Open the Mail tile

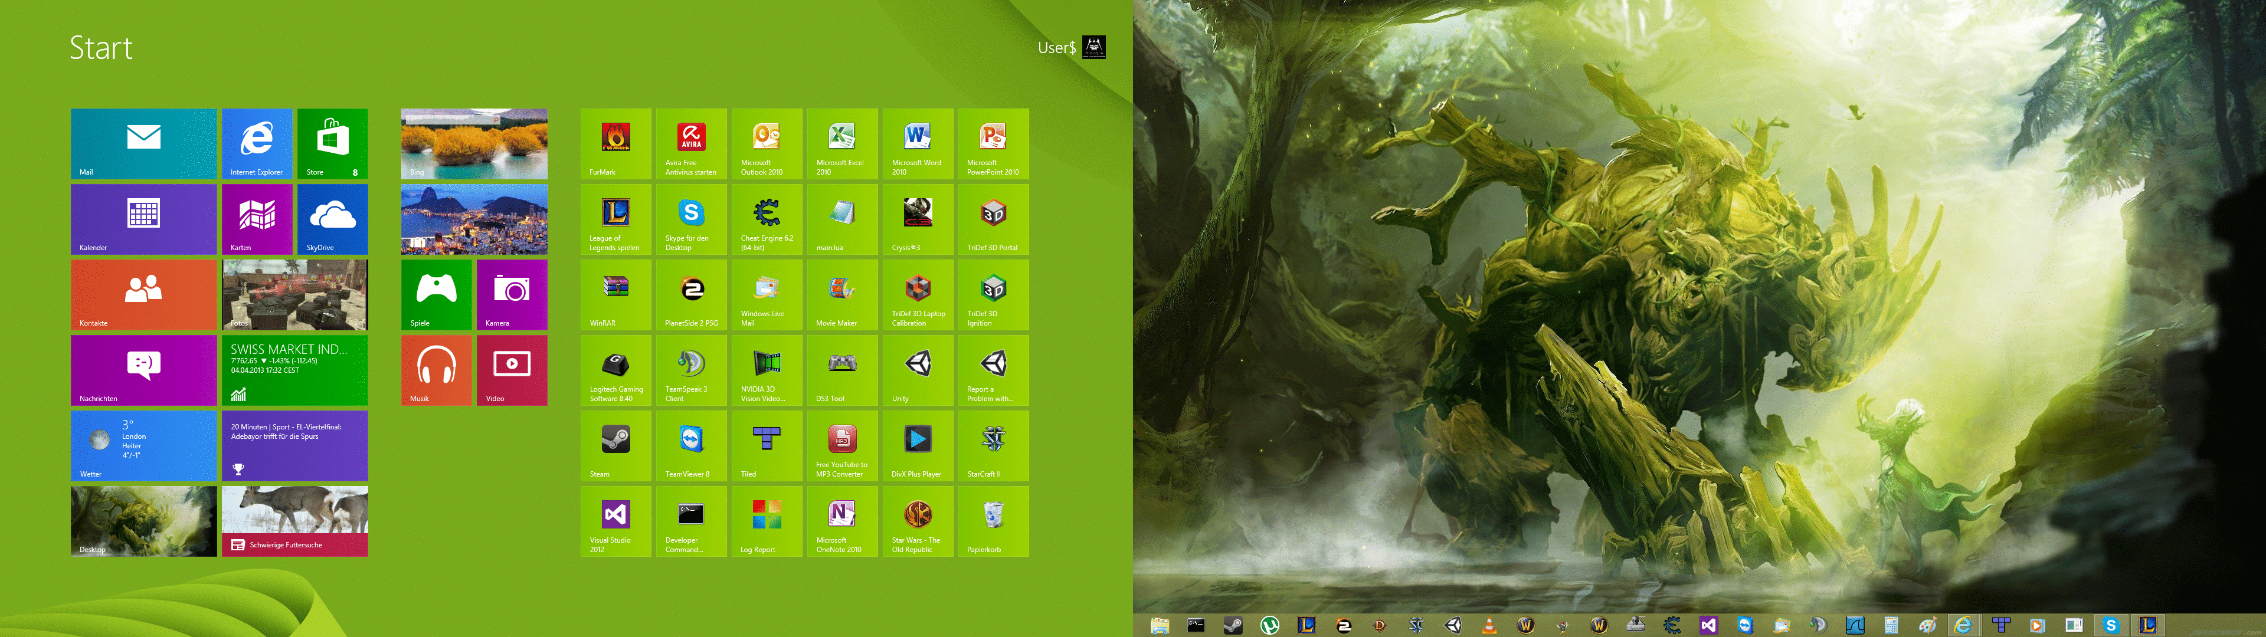tap(143, 143)
